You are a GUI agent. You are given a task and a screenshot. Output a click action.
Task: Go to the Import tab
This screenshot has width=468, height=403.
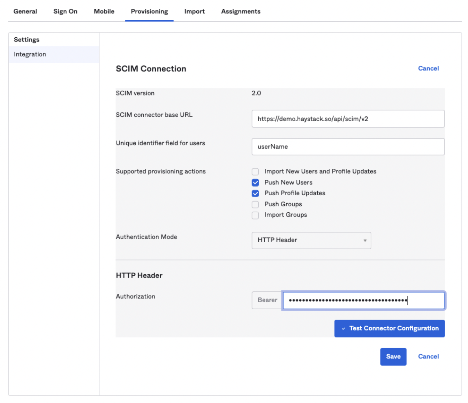click(194, 12)
